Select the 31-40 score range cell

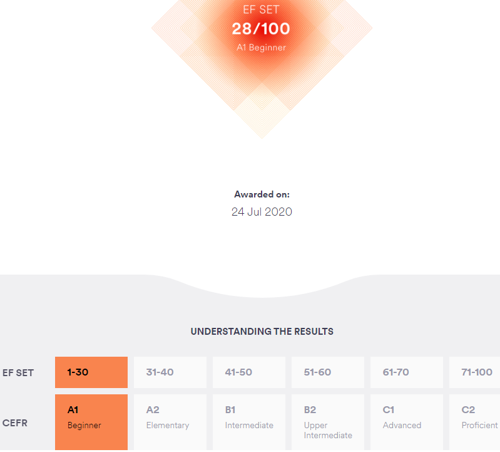point(170,372)
